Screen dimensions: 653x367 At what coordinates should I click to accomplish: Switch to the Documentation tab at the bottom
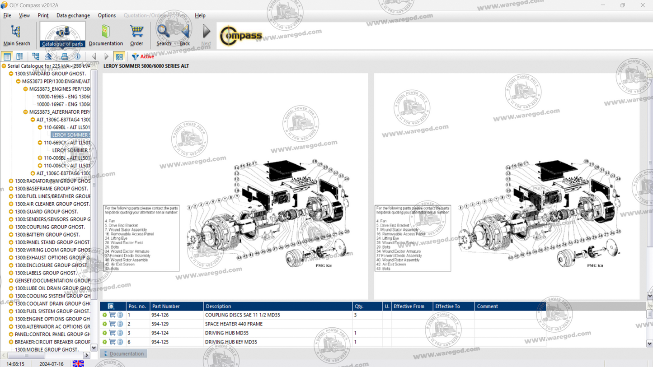124,354
